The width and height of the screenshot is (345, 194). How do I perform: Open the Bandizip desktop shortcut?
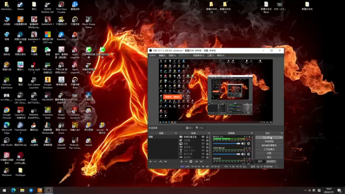click(61, 36)
